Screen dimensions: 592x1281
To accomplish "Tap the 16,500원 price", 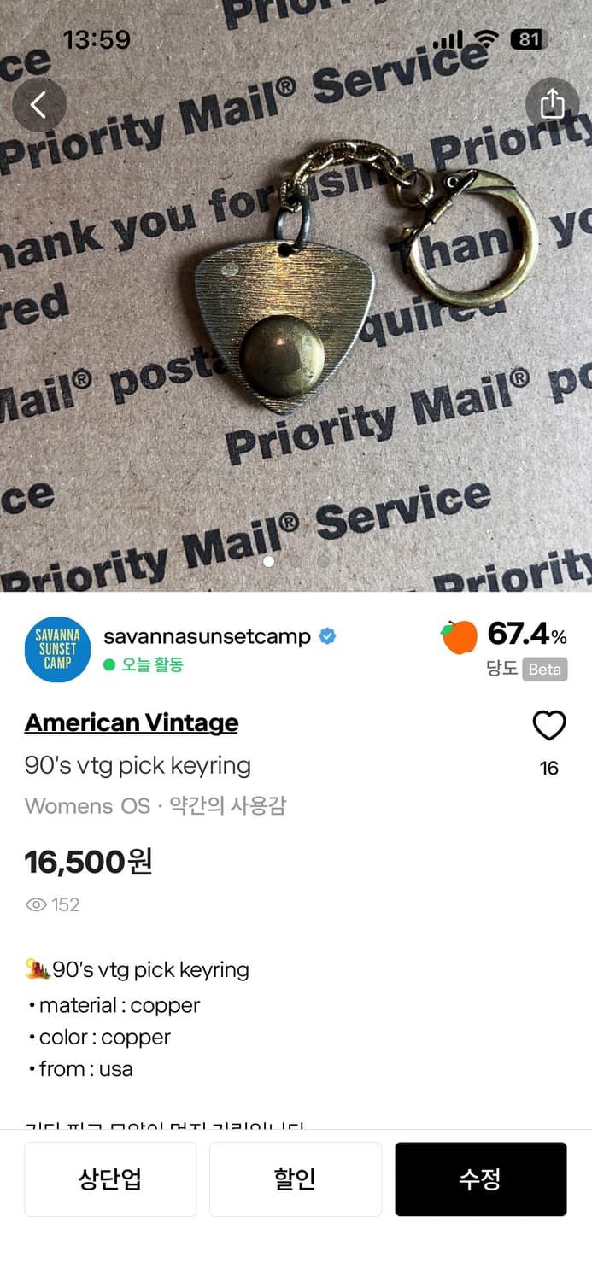I will 89,862.
